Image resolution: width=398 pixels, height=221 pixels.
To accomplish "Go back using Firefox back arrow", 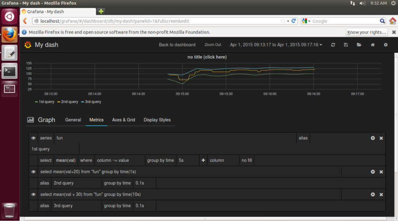I will (x=25, y=21).
